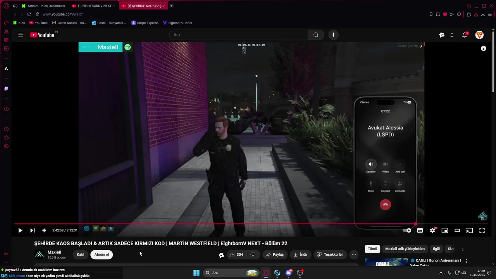Open Discord from the taskbar
The image size is (496, 279).
coord(289,273)
